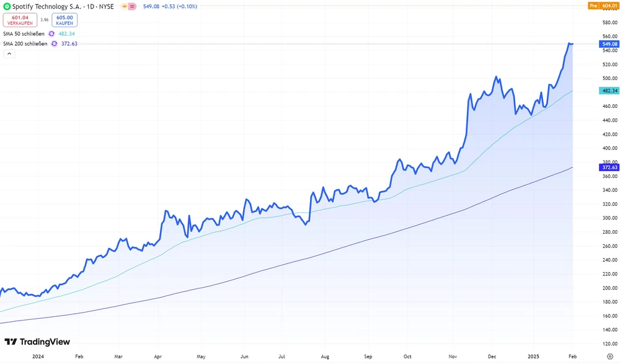Image resolution: width=620 pixels, height=364 pixels.
Task: Click the orange Pre 604.01 pre-market badge
Action: coord(603,5)
